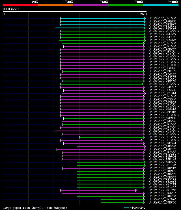
Task: Select the cyan alignment bar for UniRef100_A7Q9C8
Action: [102, 22]
